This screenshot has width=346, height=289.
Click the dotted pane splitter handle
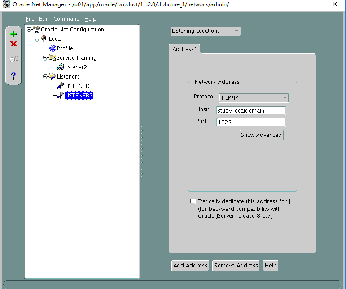pos(142,152)
